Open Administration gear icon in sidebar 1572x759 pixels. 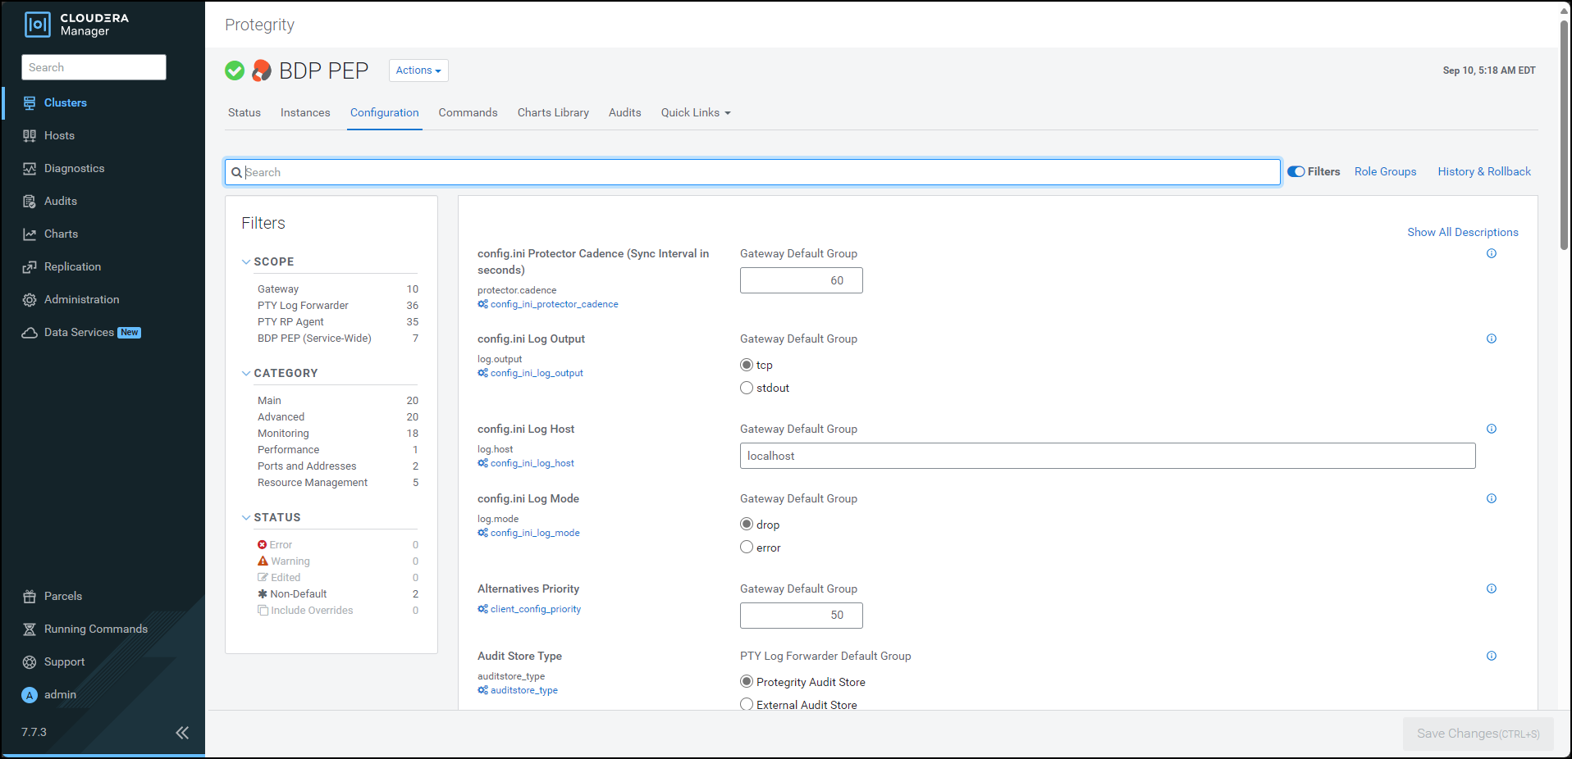30,300
